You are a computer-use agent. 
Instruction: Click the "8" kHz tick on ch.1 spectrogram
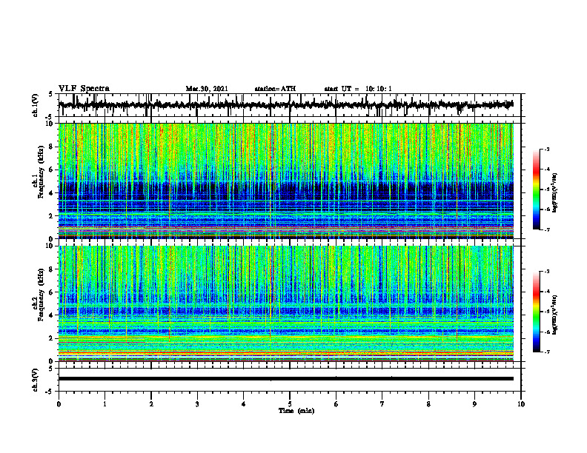[x=52, y=147]
